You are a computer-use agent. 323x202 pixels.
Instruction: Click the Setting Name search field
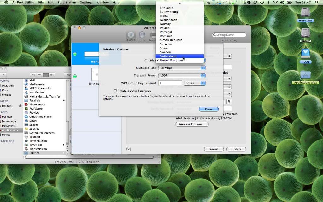(x=229, y=35)
